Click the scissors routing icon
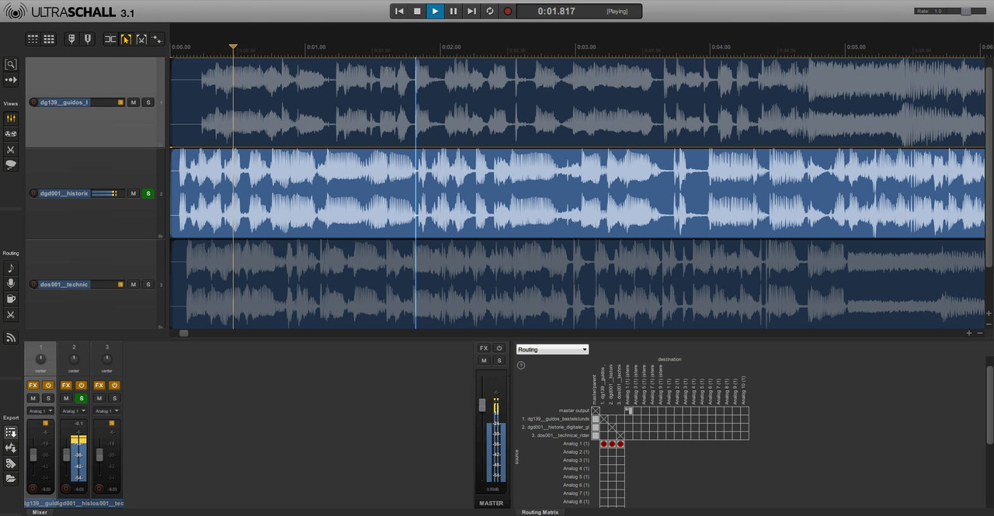The width and height of the screenshot is (994, 516). 11,314
